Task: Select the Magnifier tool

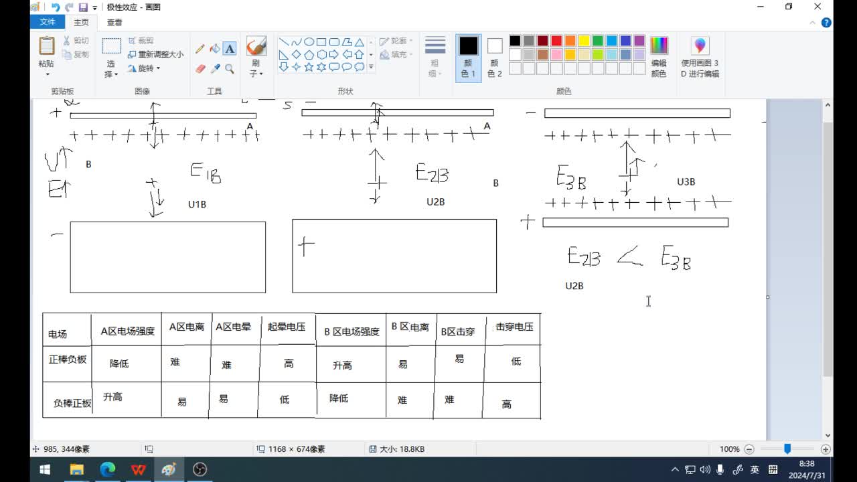Action: [x=230, y=68]
